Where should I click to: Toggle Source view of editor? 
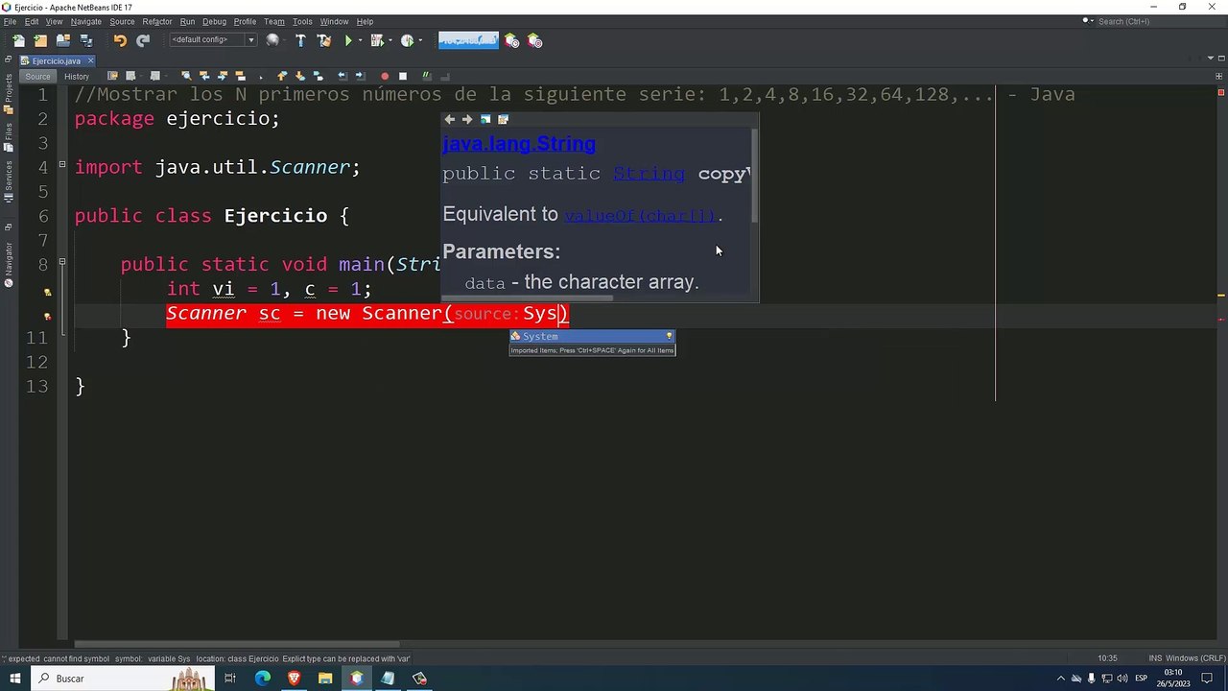(37, 76)
